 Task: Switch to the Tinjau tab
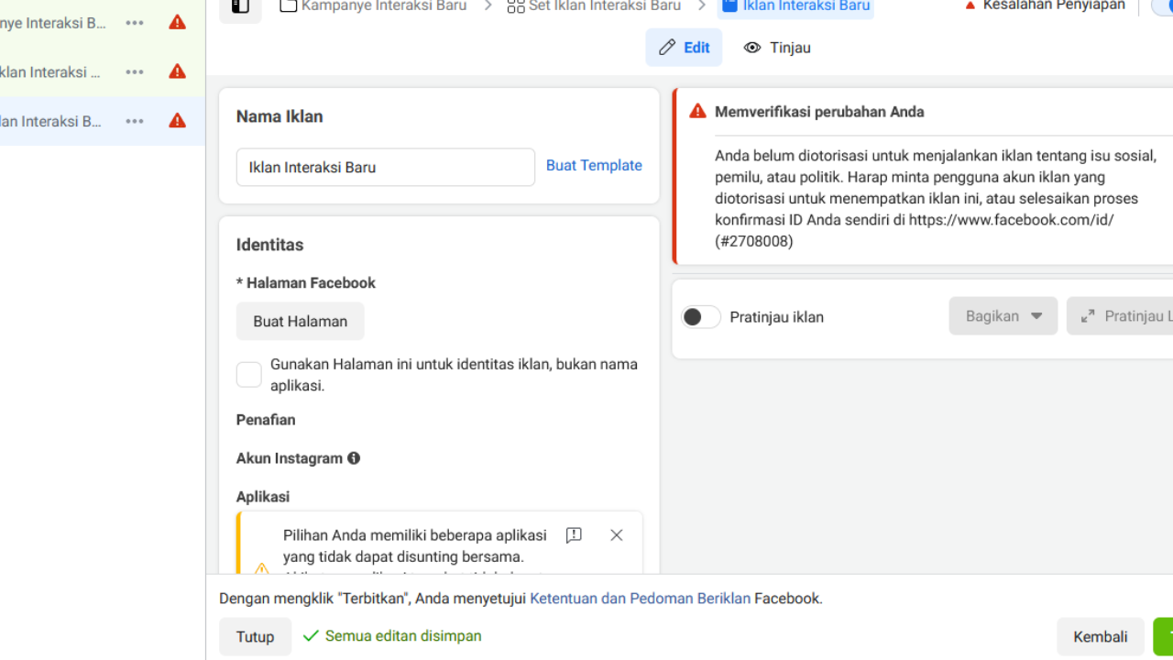tap(777, 48)
